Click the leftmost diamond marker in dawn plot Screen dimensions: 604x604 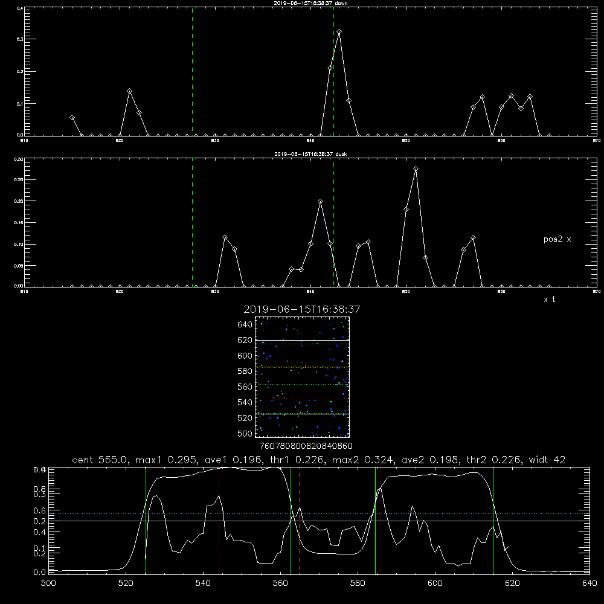tap(72, 118)
